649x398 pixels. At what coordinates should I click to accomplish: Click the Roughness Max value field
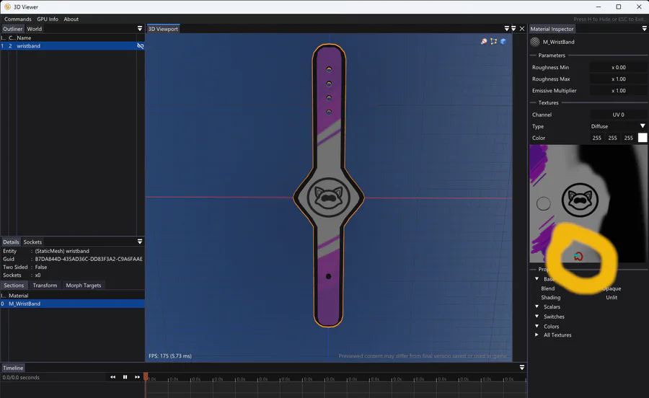tap(619, 79)
